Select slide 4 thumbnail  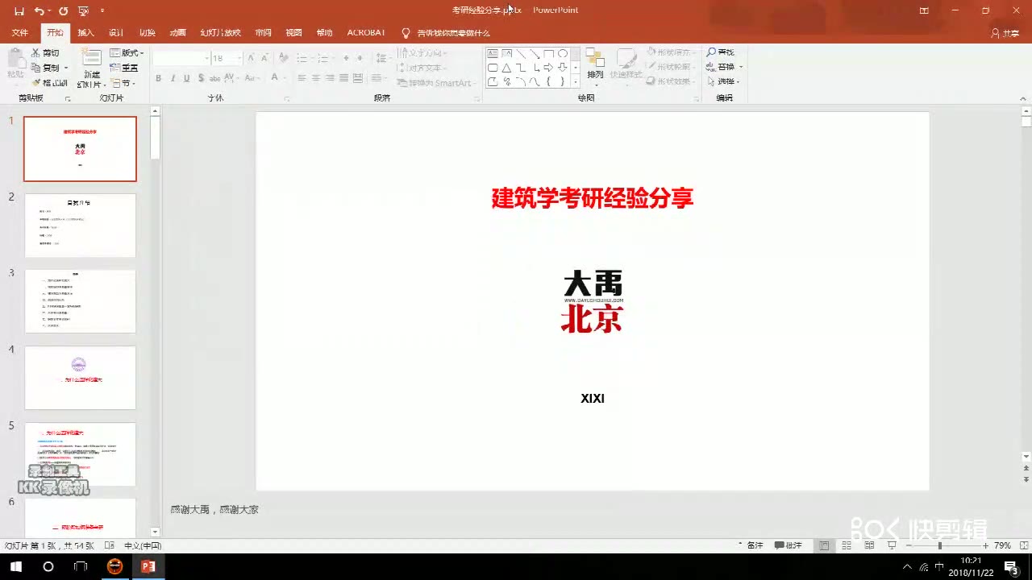click(x=80, y=378)
